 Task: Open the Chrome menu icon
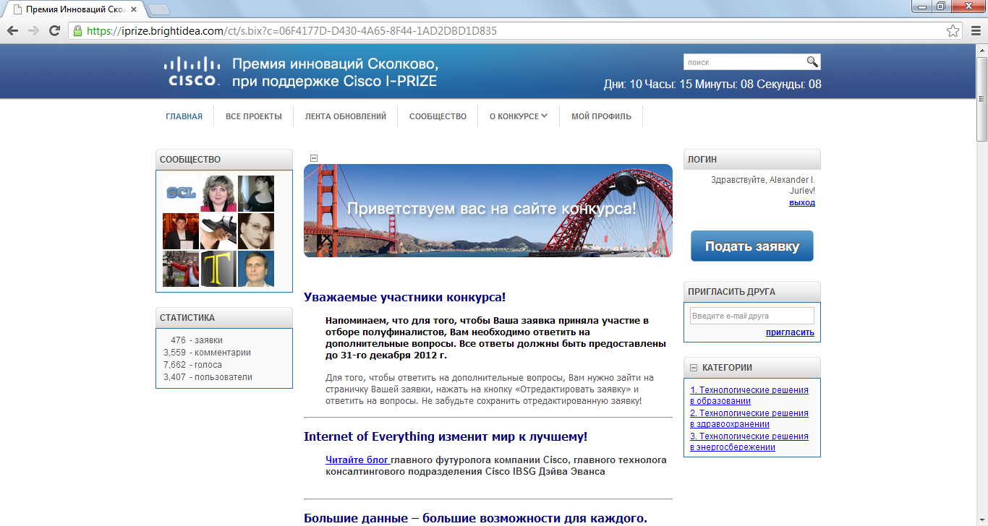pos(974,31)
